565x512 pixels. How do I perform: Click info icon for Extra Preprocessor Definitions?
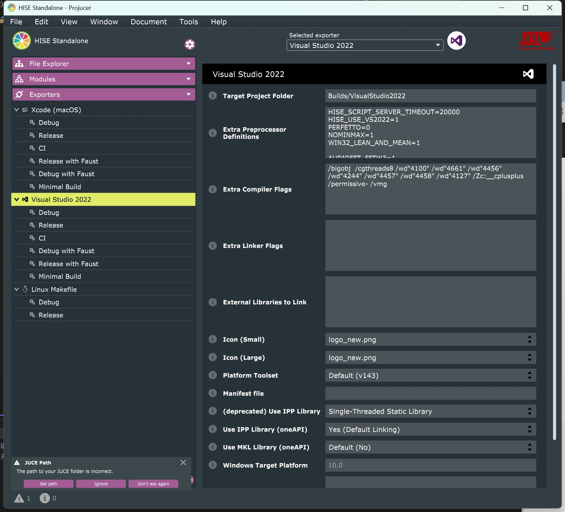(x=213, y=133)
